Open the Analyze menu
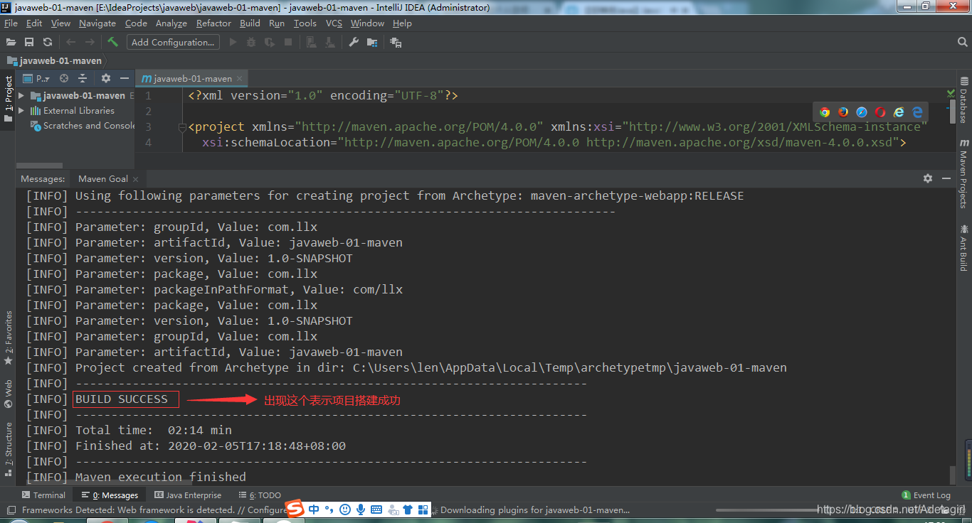 (171, 23)
